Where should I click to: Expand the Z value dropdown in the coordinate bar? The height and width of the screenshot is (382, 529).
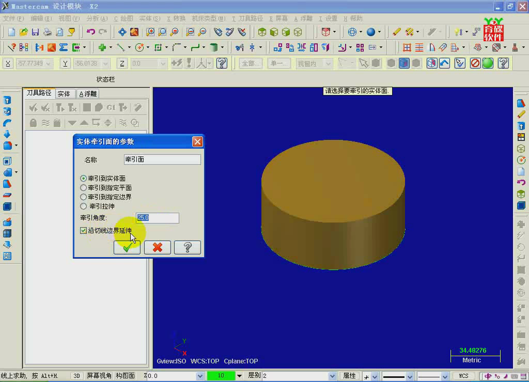coord(163,63)
